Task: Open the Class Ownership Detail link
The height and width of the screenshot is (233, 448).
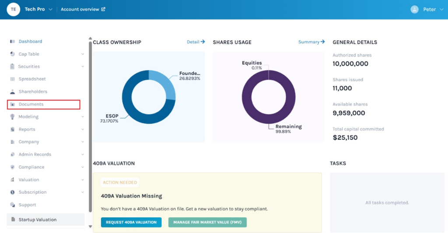Action: pos(196,42)
